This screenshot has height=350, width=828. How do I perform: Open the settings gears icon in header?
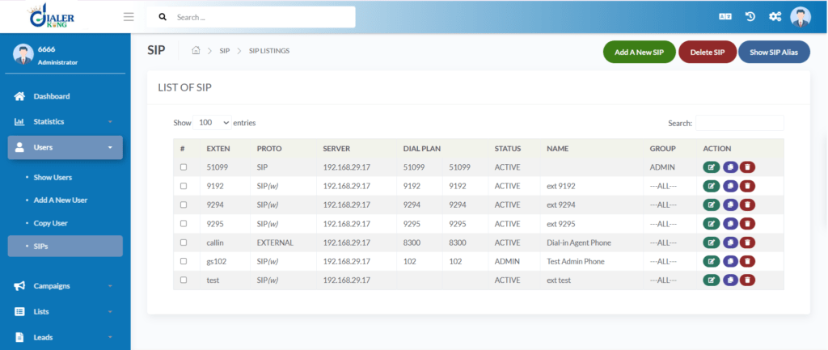775,17
